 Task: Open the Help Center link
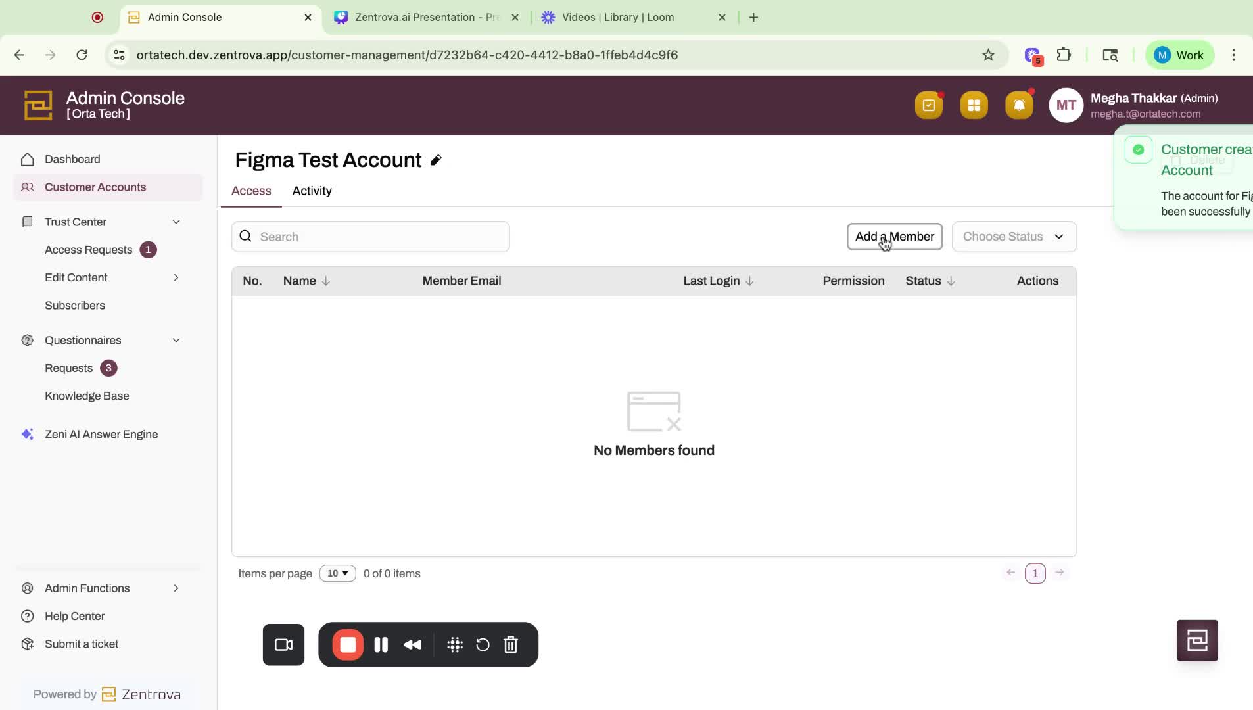tap(74, 616)
